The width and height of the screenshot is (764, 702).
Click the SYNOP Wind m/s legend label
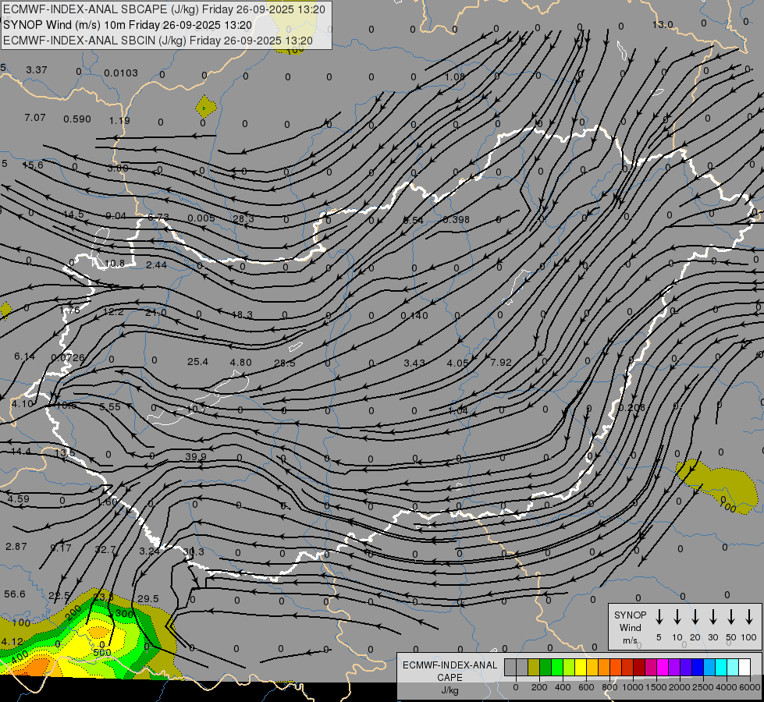[630, 628]
